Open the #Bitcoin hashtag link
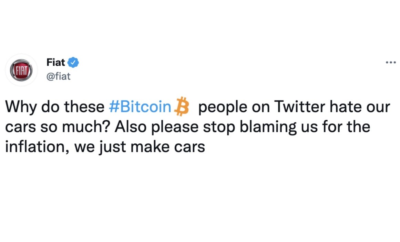The width and height of the screenshot is (400, 242). [x=140, y=106]
